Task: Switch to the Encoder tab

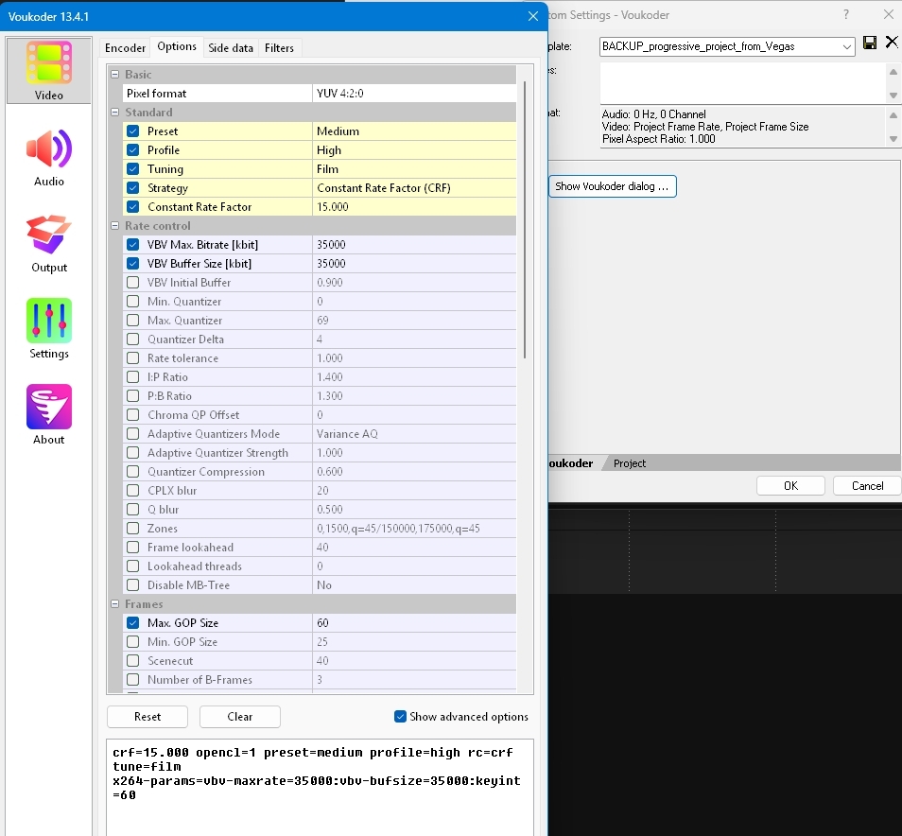Action: coord(125,47)
